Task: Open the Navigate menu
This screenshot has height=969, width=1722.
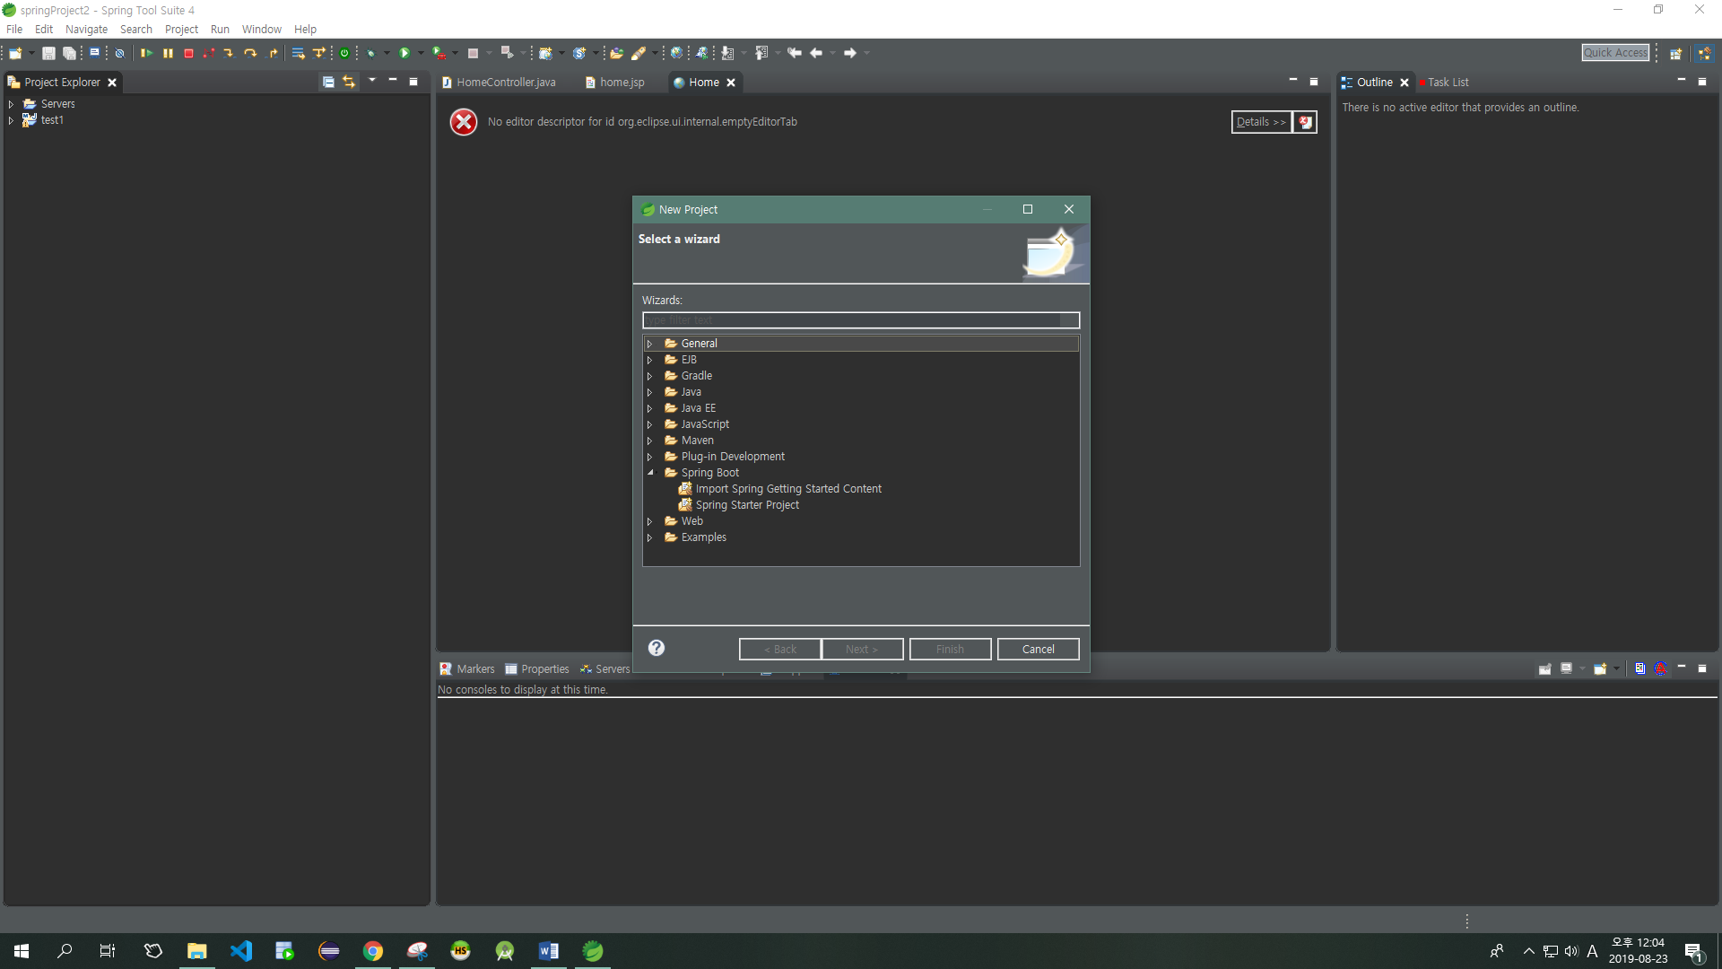Action: 86,30
